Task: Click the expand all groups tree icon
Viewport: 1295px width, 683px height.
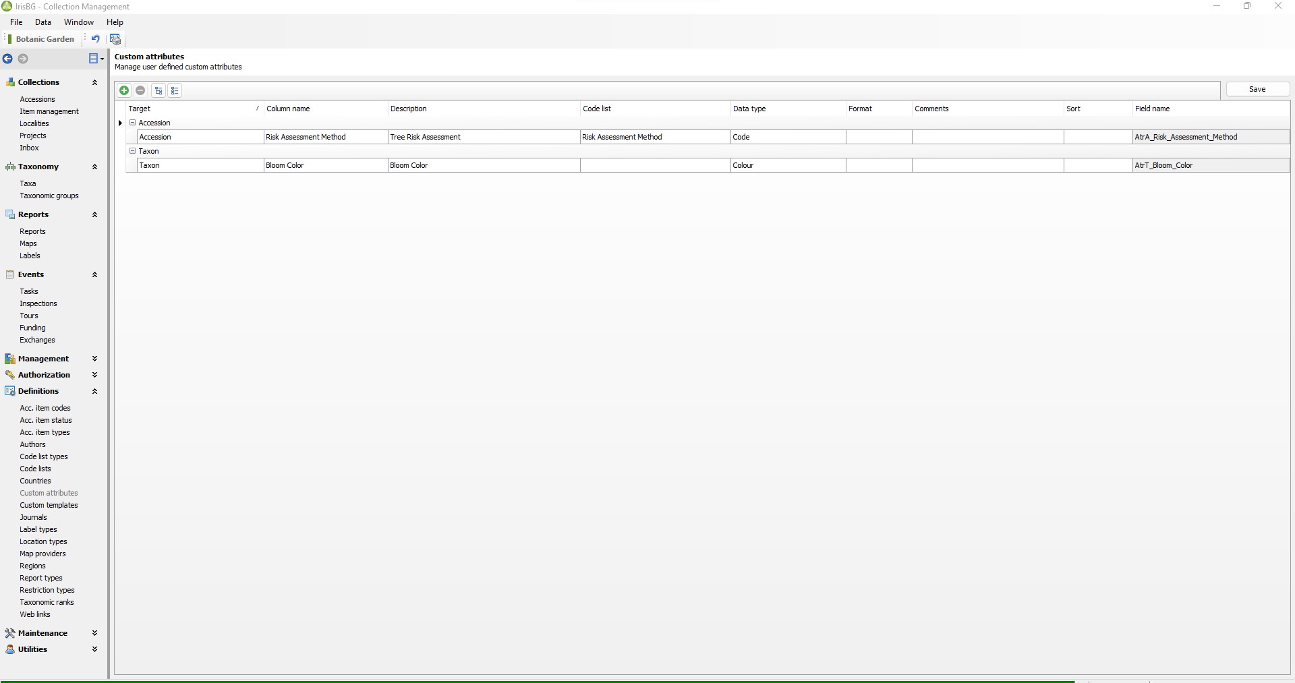Action: pos(159,90)
